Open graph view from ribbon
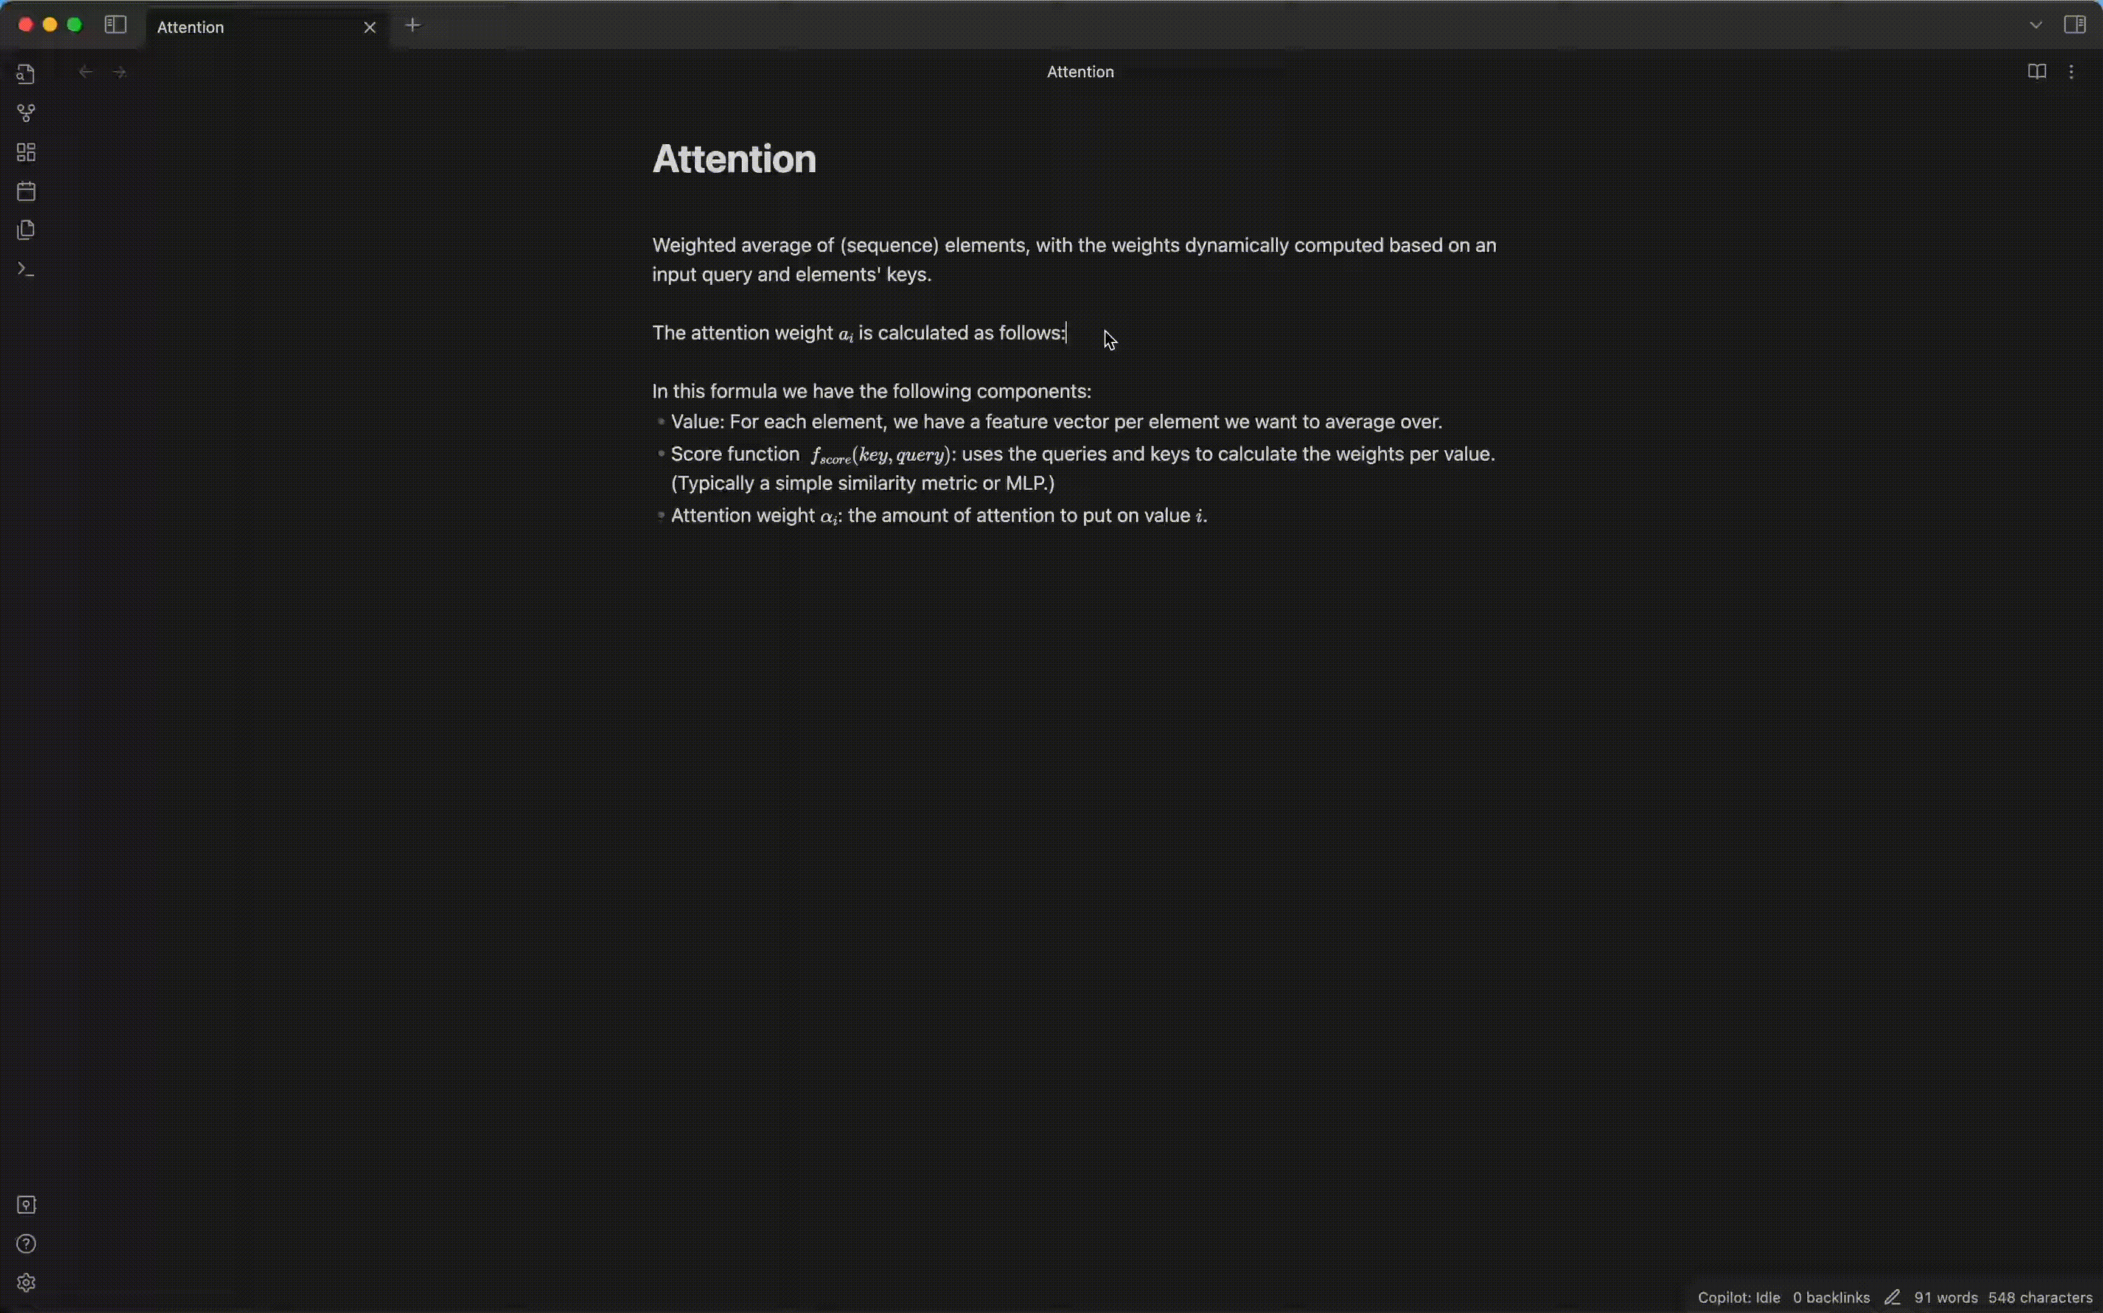The width and height of the screenshot is (2103, 1313). point(26,114)
